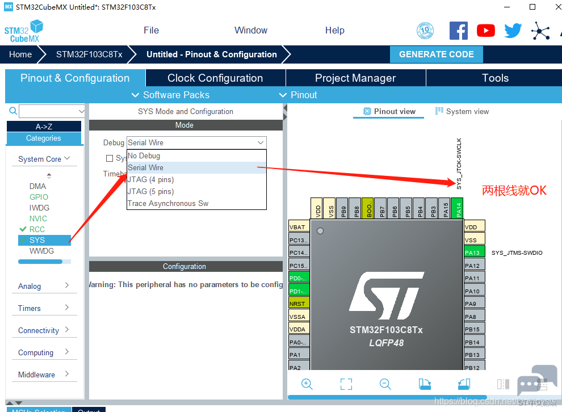The width and height of the screenshot is (562, 412).
Task: Toggle the split pinout layout icon
Action: [x=503, y=384]
